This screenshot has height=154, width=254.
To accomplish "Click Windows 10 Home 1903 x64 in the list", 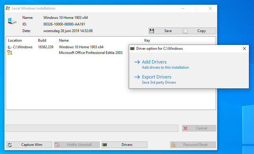I will 81,47.
